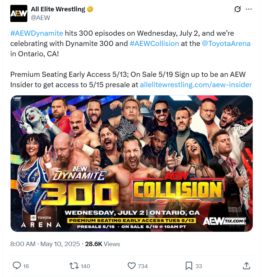Click the Grok circle-slash icon
The width and height of the screenshot is (263, 277).
coord(237,10)
